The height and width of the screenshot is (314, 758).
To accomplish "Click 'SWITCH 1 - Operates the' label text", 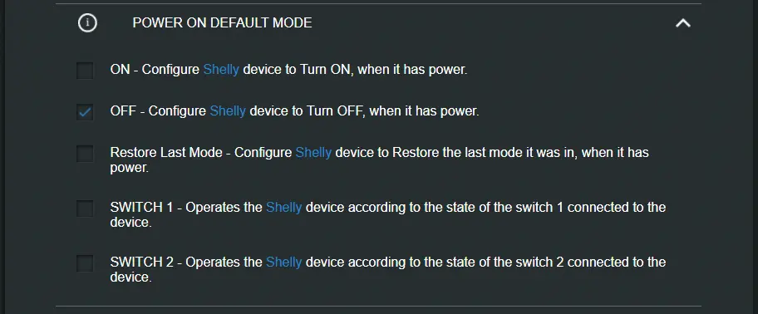I will pos(186,207).
